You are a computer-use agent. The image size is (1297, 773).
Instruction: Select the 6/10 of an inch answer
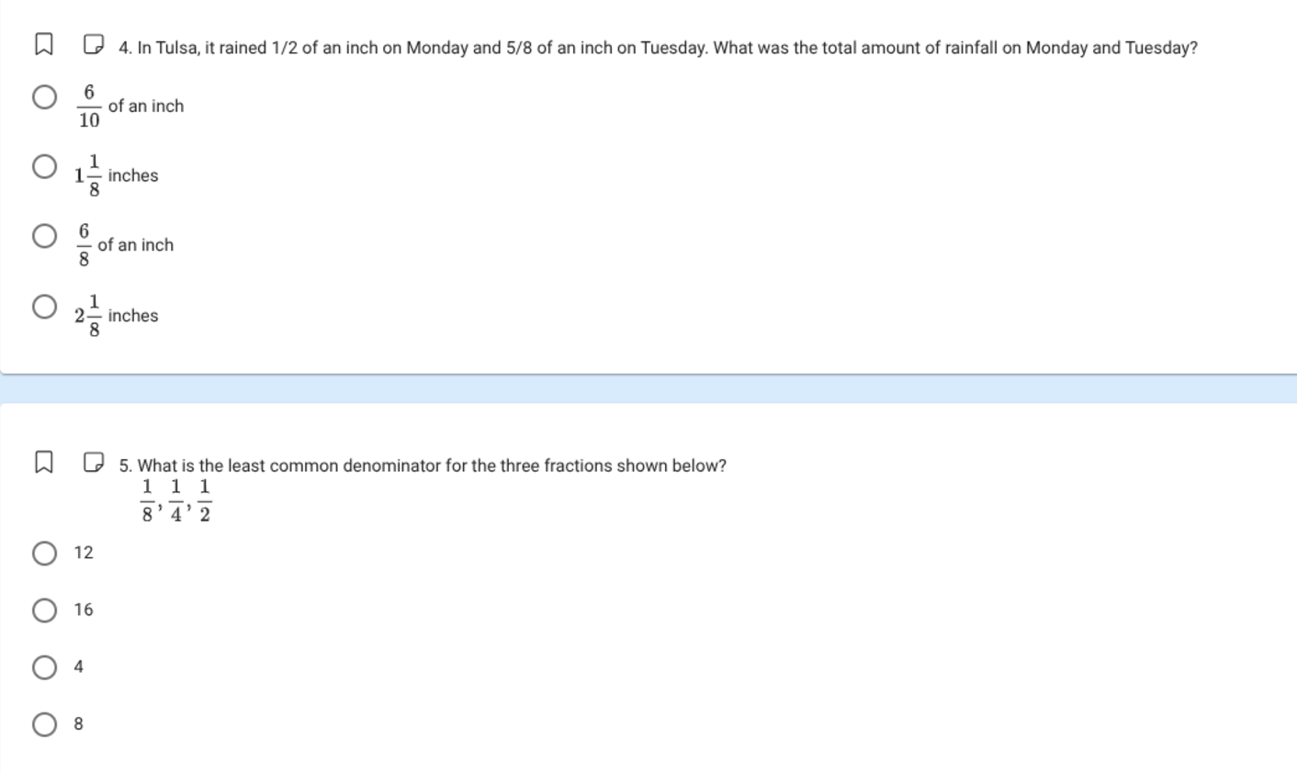44,96
